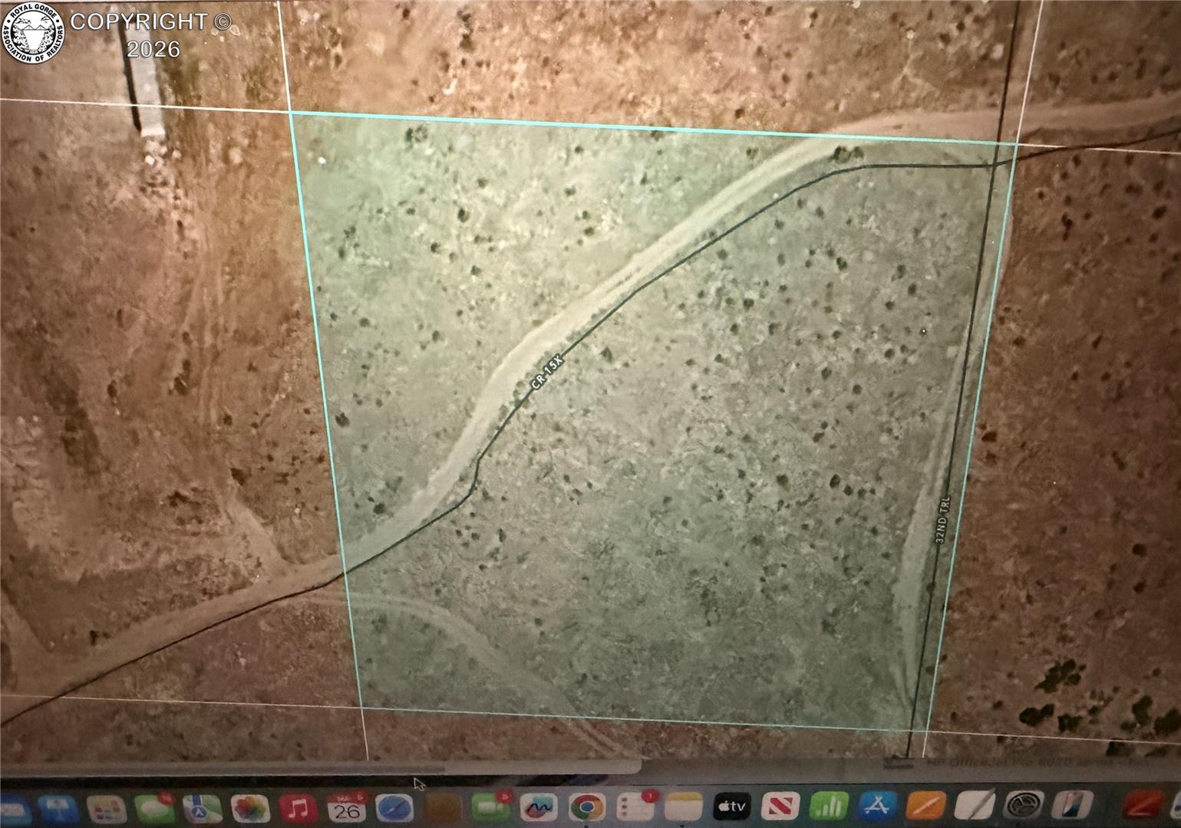Viewport: 1181px width, 828px height.
Task: Open iPhone Mirroring in the Dock
Action: tap(1071, 804)
